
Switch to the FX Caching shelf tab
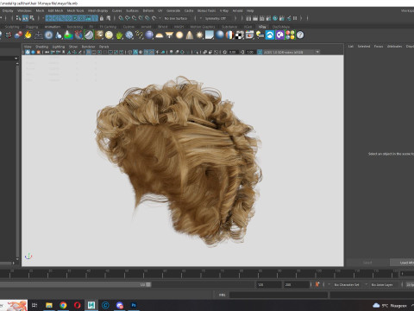108,27
